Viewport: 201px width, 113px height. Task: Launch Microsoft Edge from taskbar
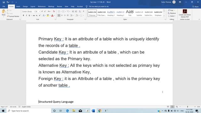tap(68, 111)
